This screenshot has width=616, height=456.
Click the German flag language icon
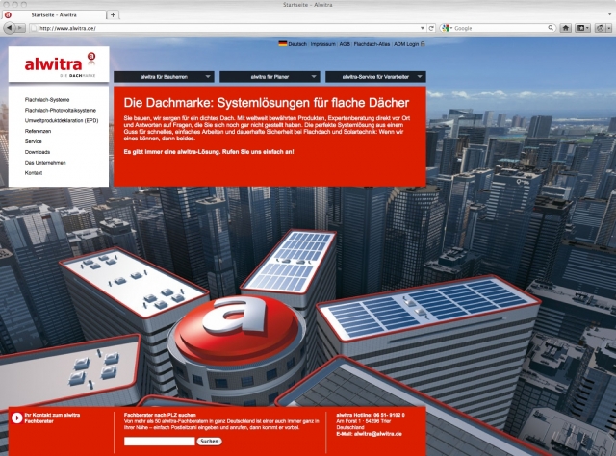coord(282,44)
